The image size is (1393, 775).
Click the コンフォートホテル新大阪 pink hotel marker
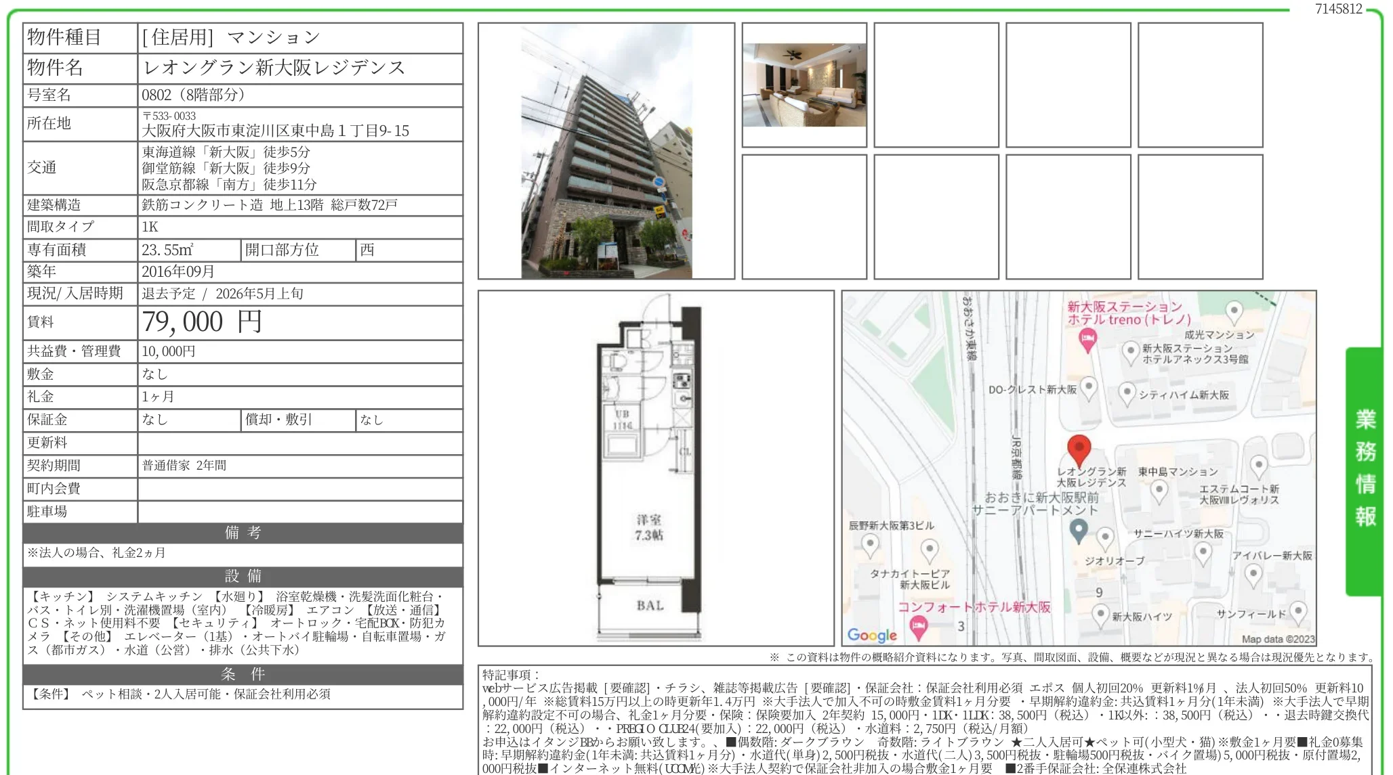coord(918,626)
